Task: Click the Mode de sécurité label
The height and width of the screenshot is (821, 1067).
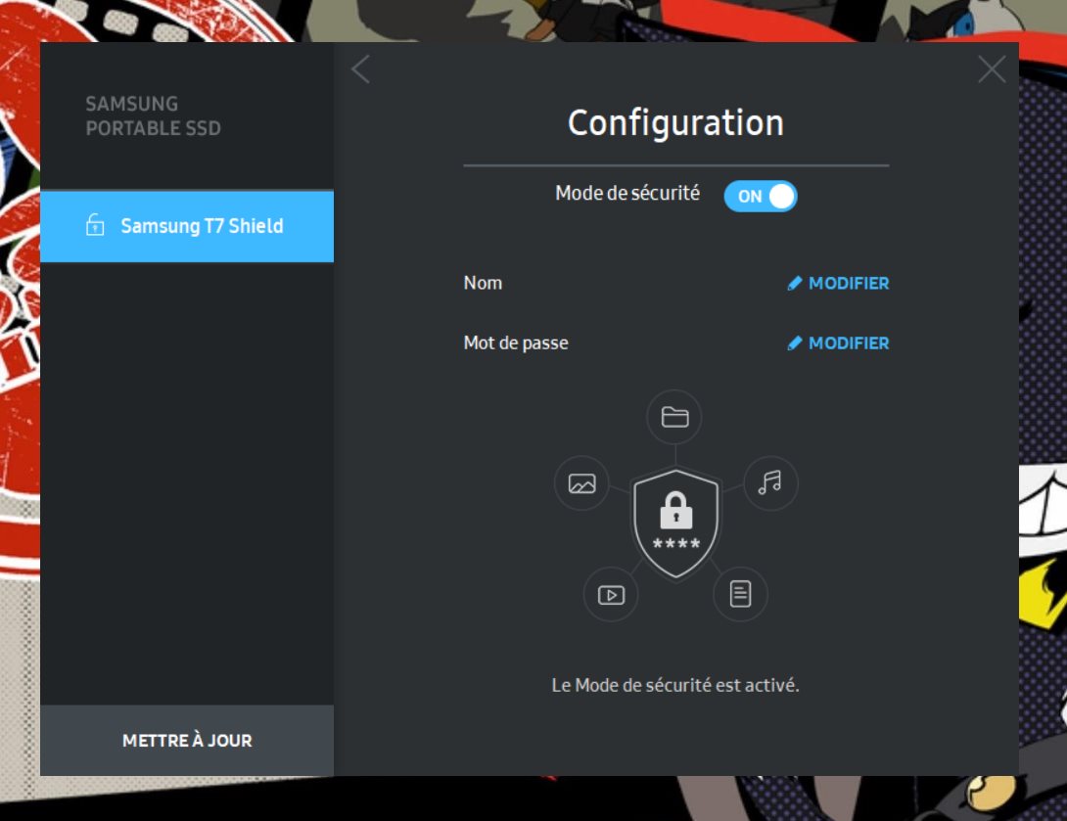Action: pyautogui.click(x=627, y=193)
